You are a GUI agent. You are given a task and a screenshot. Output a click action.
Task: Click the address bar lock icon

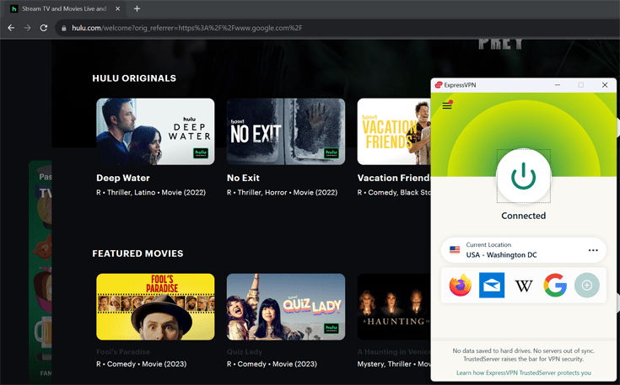(x=63, y=28)
